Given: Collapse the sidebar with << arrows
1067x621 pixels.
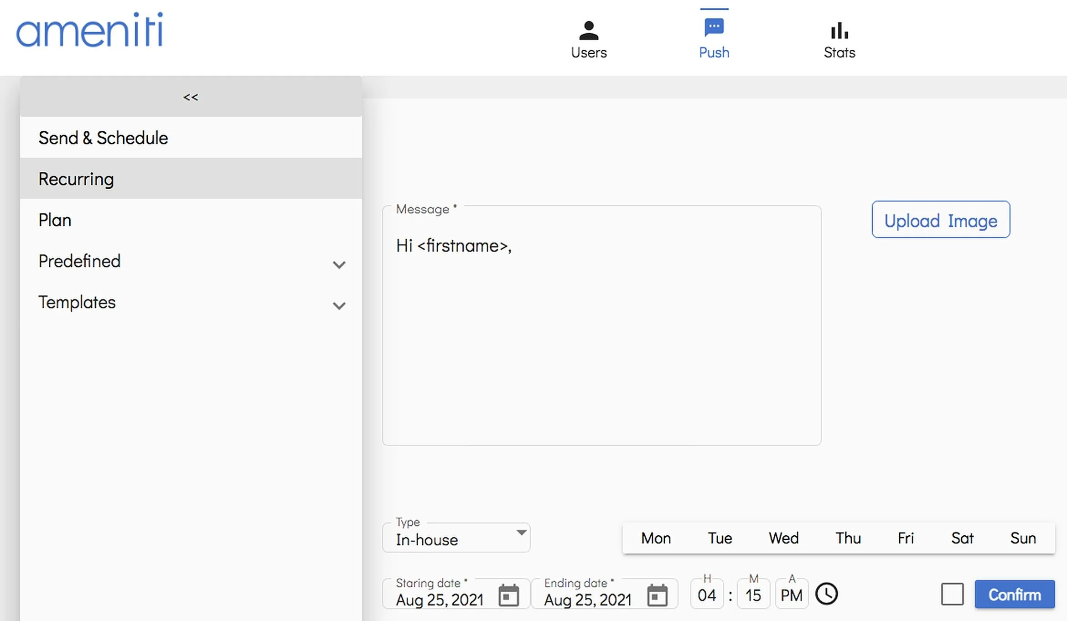Looking at the screenshot, I should pos(191,97).
